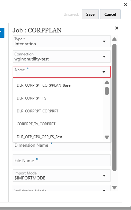This screenshot has height=210, width=131.
Task: Click the Name field dropdown arrow
Action: pyautogui.click(x=104, y=72)
